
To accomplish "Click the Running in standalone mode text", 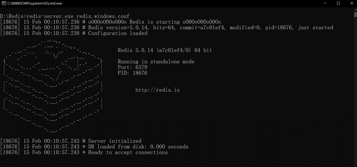I will [156, 62].
